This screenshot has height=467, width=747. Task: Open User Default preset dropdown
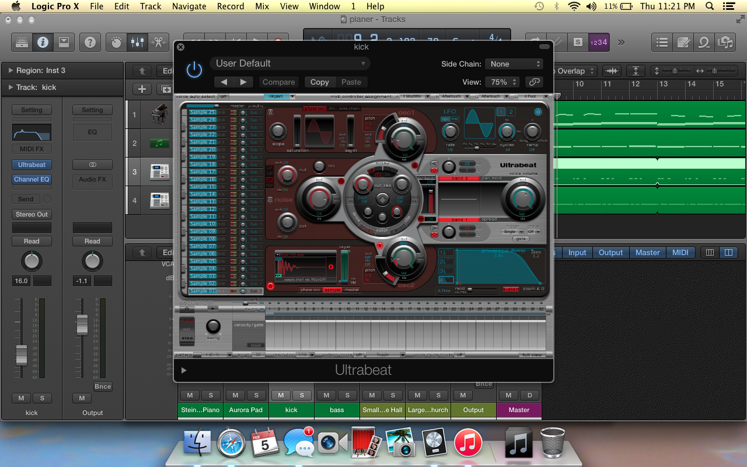tap(290, 63)
